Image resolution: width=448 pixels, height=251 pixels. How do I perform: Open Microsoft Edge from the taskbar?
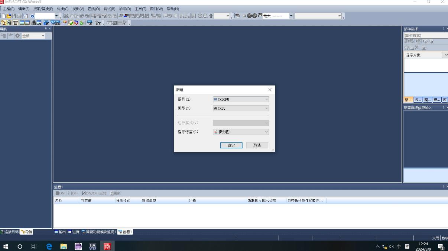[49, 246]
